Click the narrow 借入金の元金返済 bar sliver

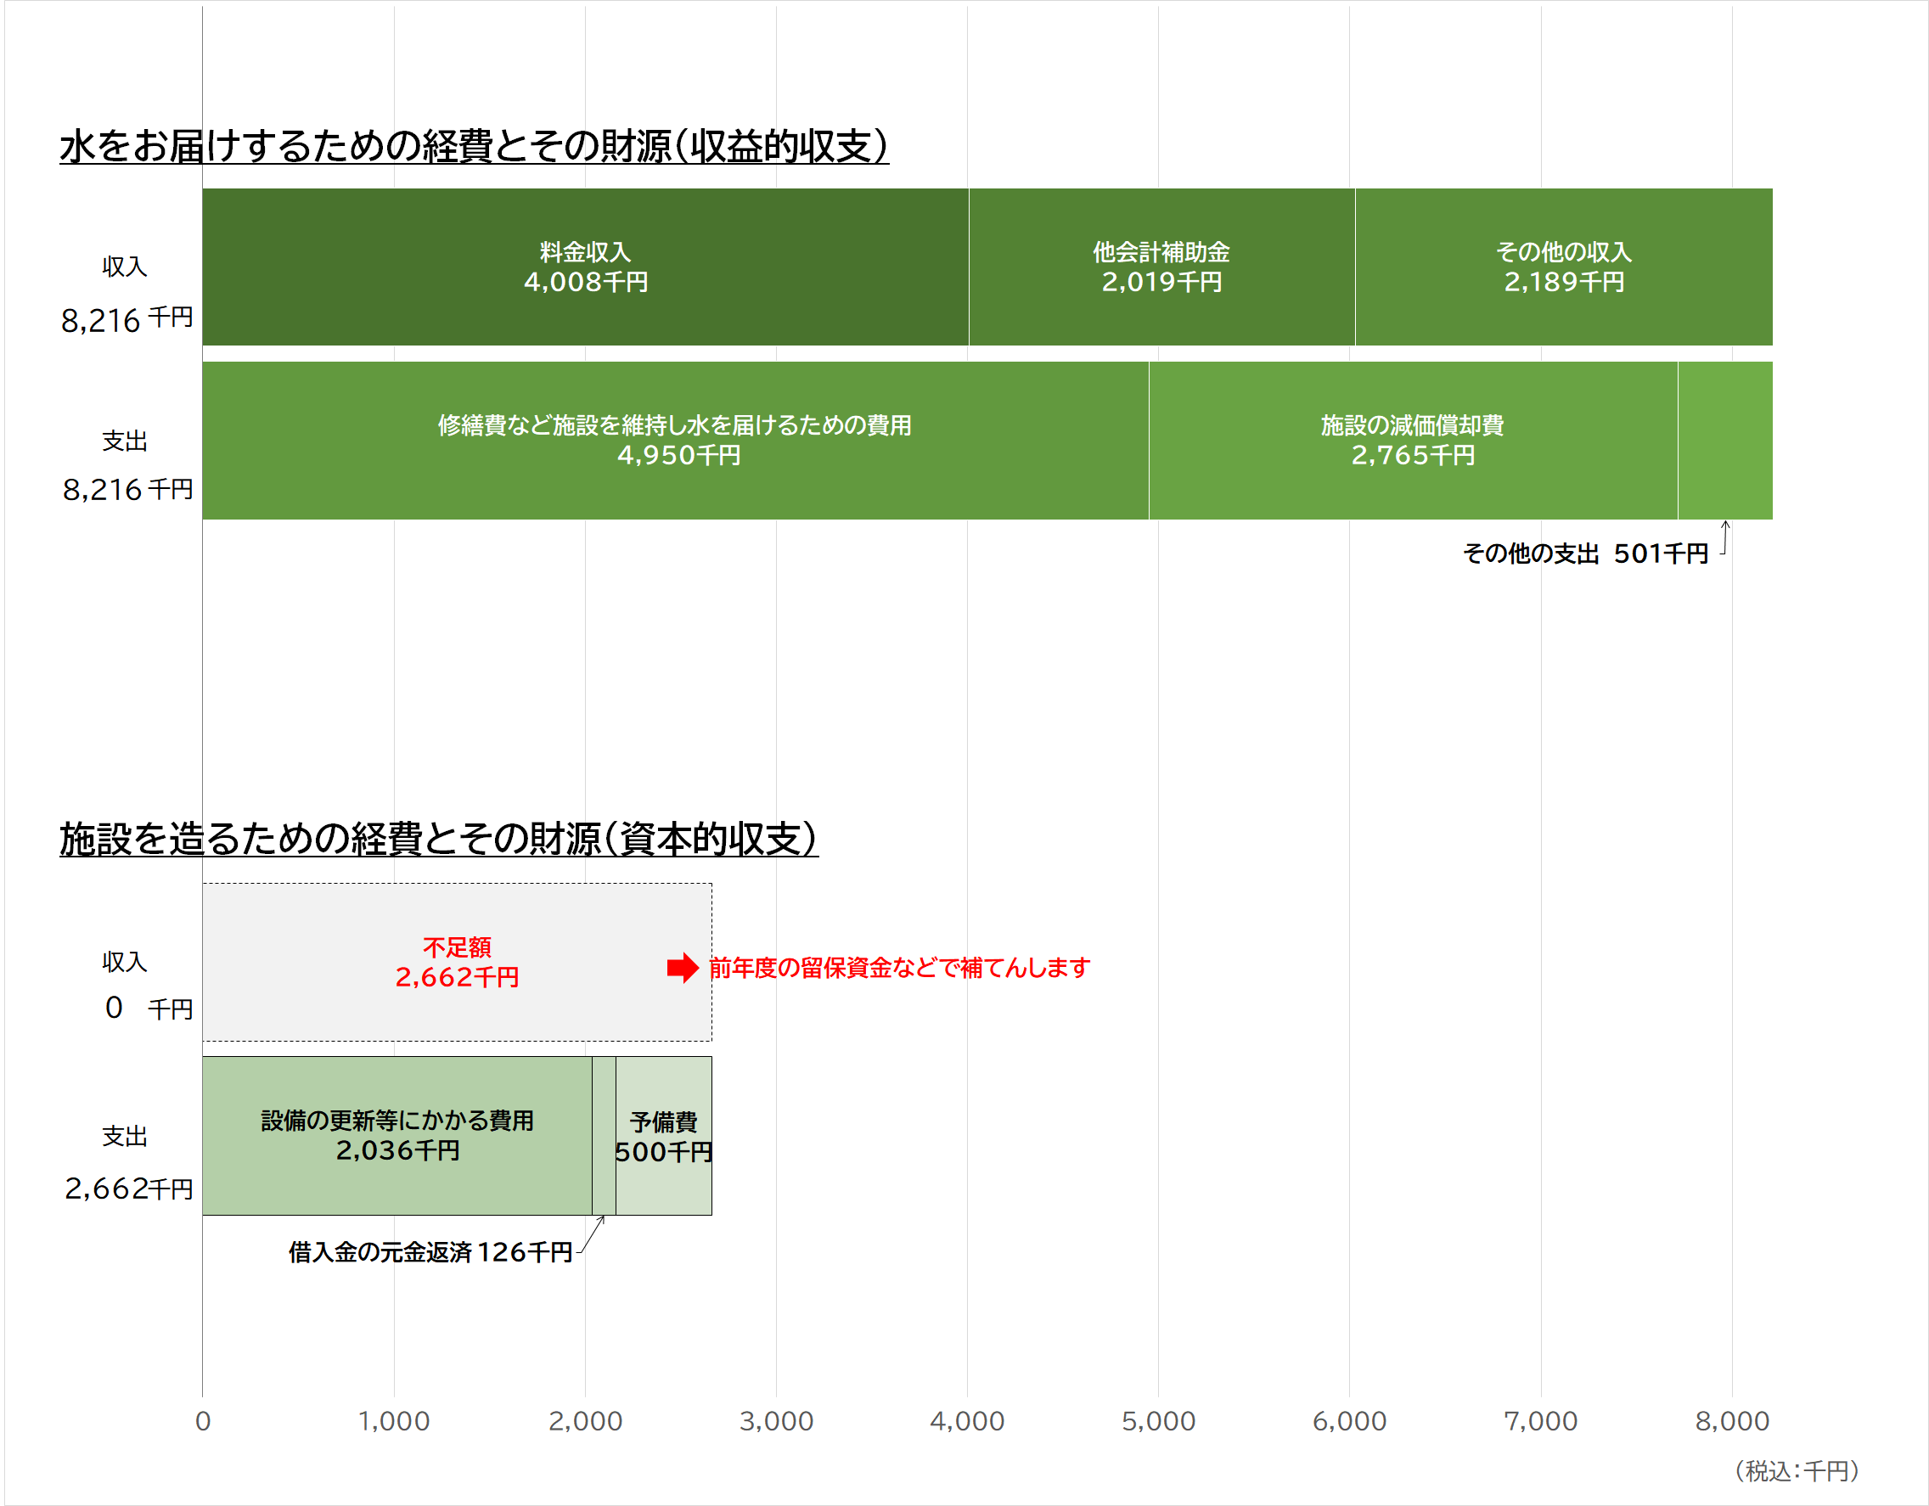604,1135
